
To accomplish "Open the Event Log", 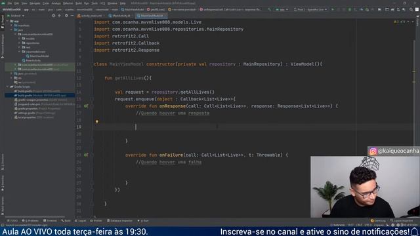I will pyautogui.click(x=378, y=221).
